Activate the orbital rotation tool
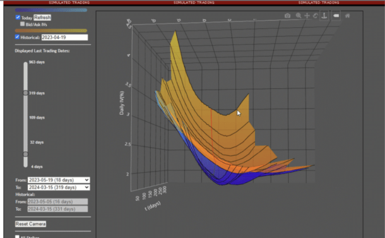Image resolution: width=385 pixels, height=238 pixels. 316,16
